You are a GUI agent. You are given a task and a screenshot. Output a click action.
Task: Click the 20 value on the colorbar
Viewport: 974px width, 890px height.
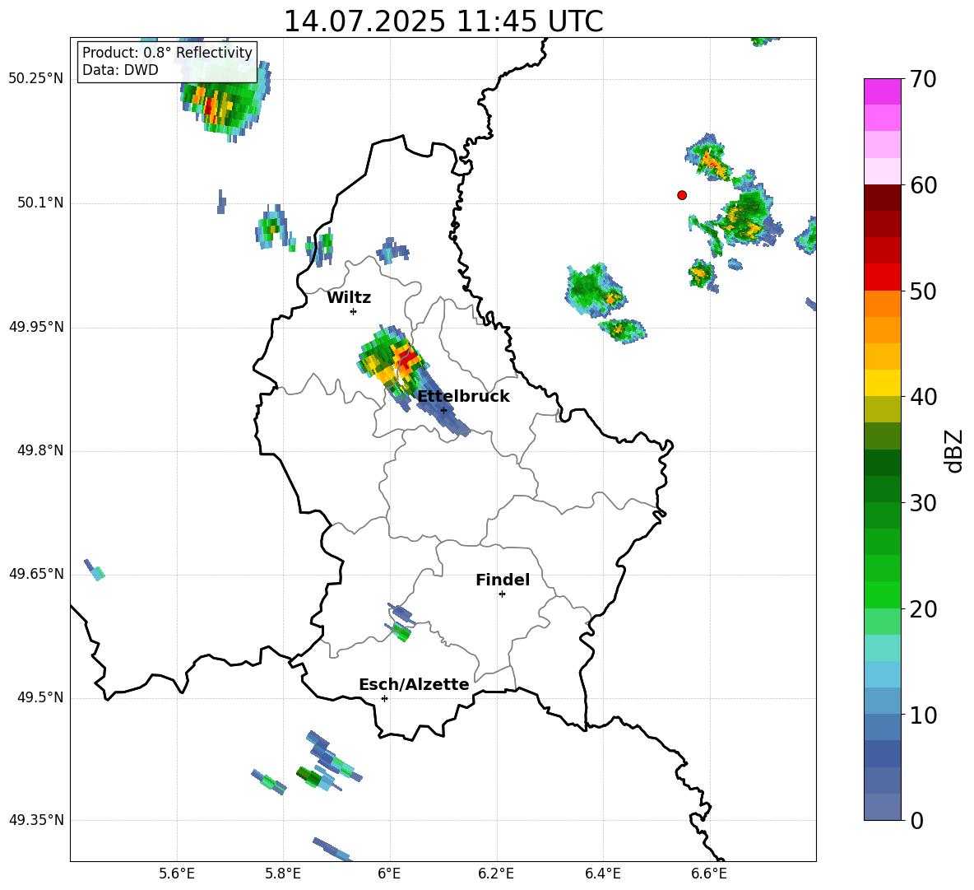pos(923,609)
